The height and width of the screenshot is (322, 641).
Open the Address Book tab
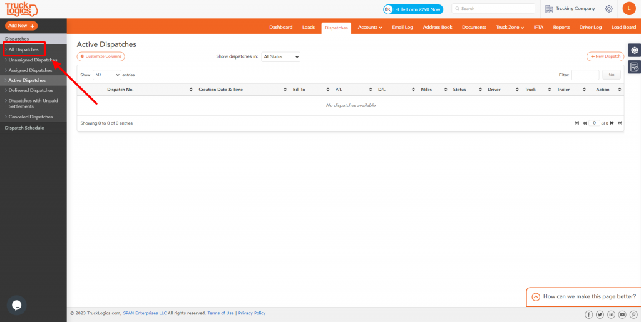pos(438,28)
